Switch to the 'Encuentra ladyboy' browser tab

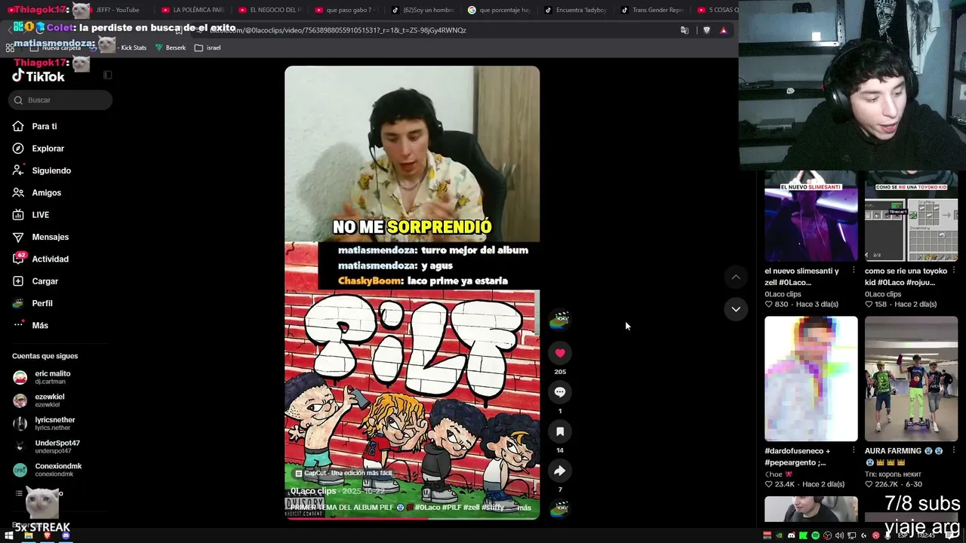(576, 10)
